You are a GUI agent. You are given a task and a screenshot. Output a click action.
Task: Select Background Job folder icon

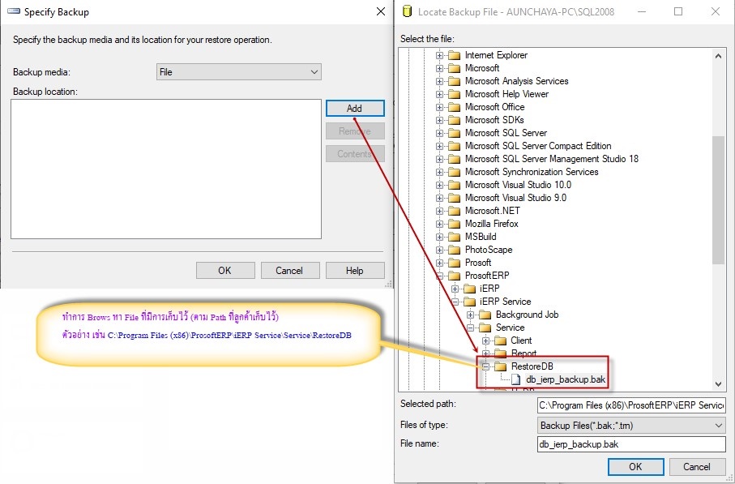[x=485, y=315]
